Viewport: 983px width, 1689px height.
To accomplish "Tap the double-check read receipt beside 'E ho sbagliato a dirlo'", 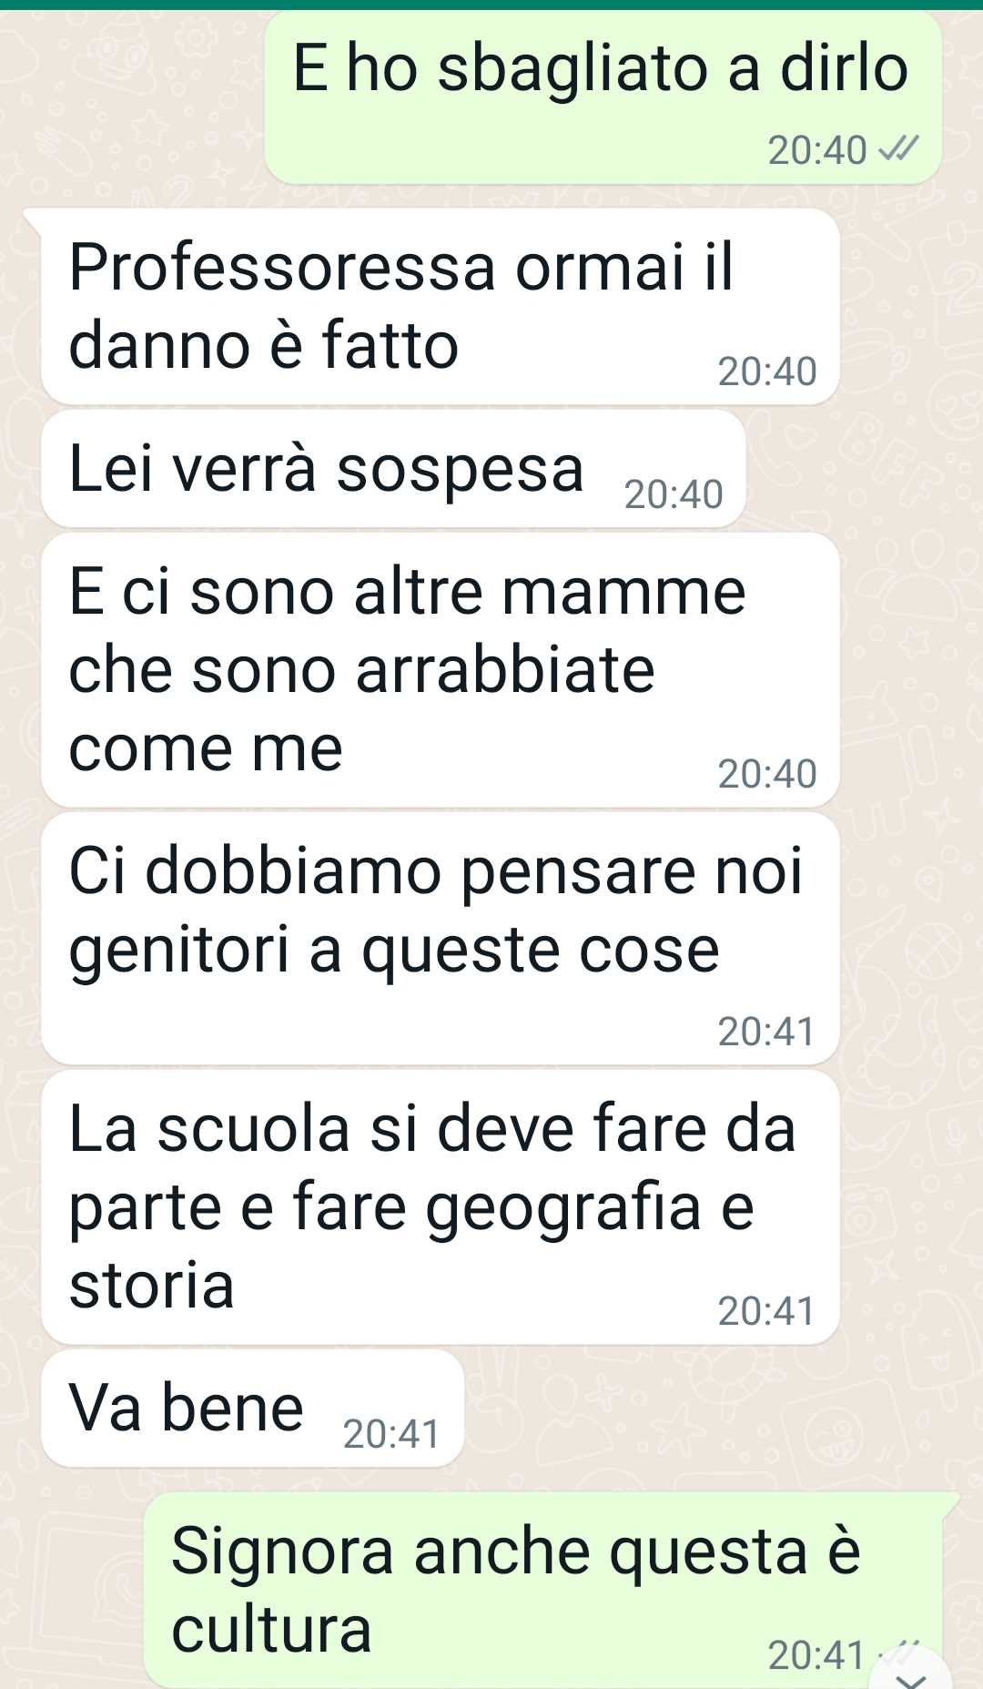I will (x=897, y=149).
